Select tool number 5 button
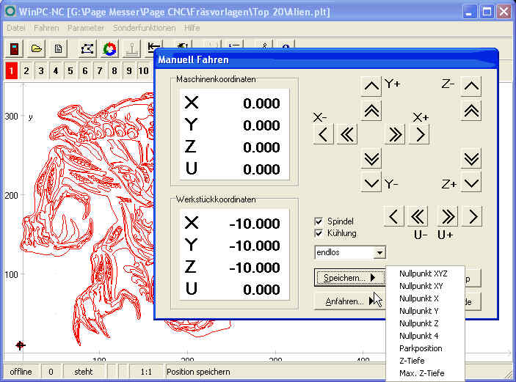Image resolution: width=516 pixels, height=382 pixels. point(70,71)
